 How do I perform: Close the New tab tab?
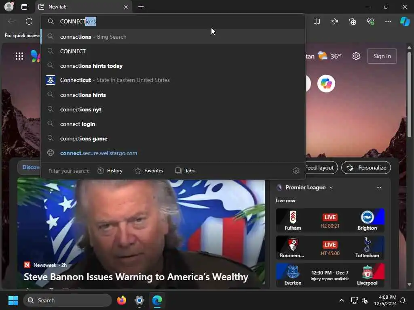(126, 7)
